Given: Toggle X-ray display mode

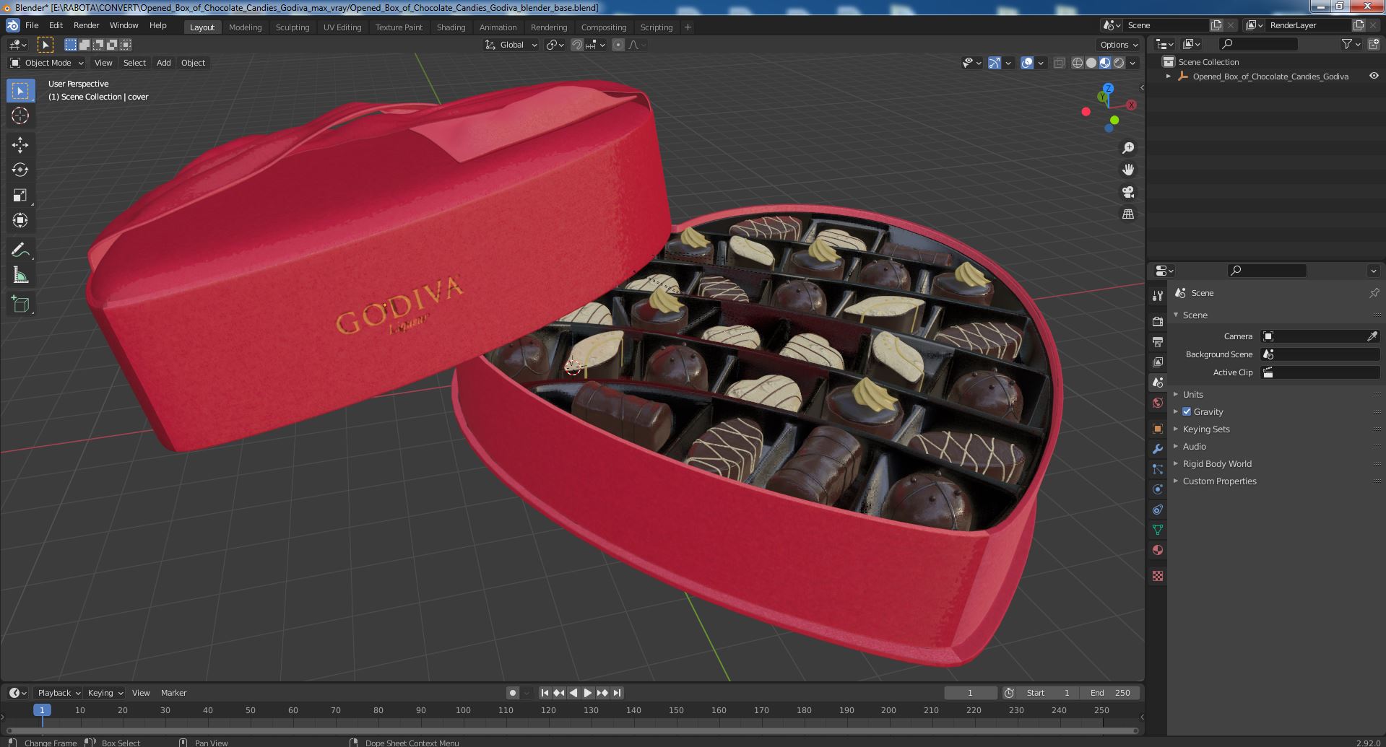Looking at the screenshot, I should 1059,63.
